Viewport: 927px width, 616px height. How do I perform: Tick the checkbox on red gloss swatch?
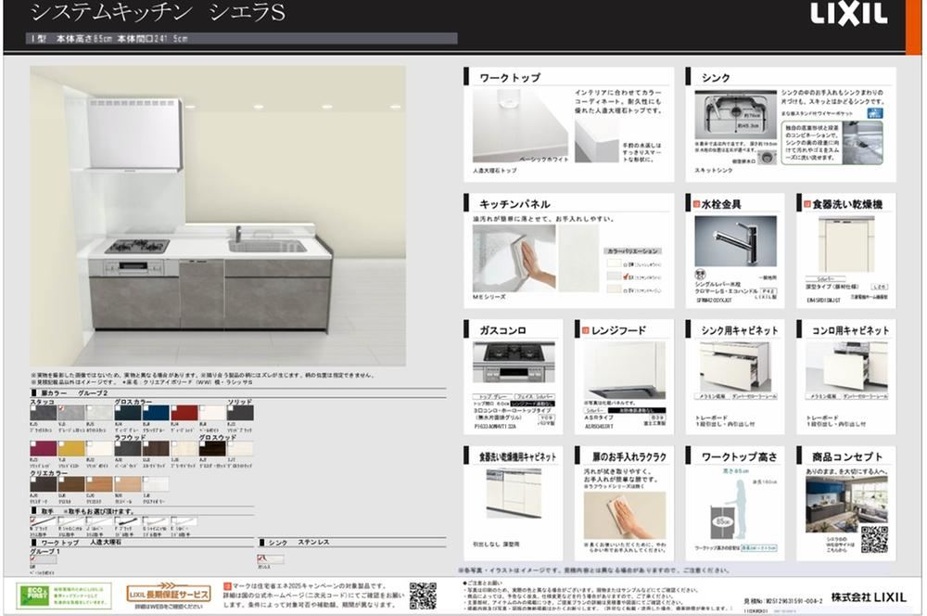coord(174,408)
